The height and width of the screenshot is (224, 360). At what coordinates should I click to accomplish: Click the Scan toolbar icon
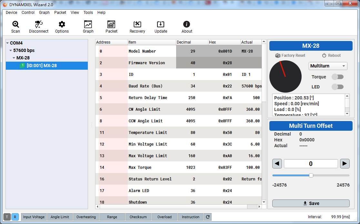click(15, 25)
